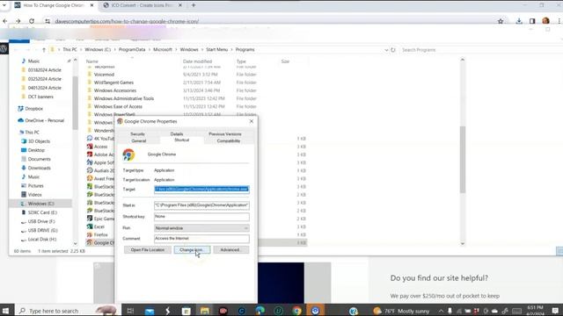Switch to ICO Convert browser tab

(x=142, y=5)
